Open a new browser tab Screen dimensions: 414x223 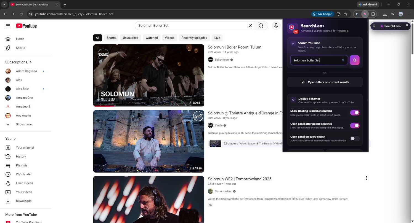(x=65, y=4)
